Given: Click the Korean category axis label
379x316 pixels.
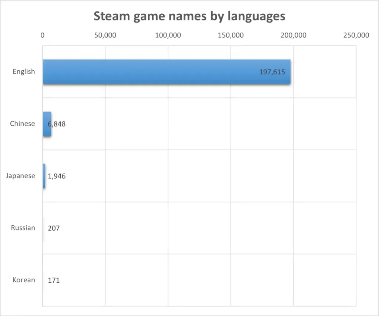Looking at the screenshot, I should [24, 280].
